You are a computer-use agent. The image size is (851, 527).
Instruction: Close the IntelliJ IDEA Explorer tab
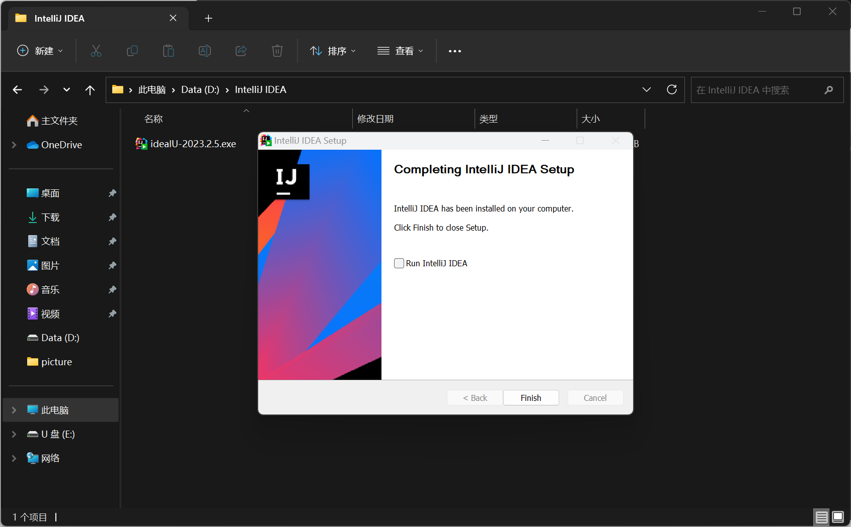(x=173, y=18)
